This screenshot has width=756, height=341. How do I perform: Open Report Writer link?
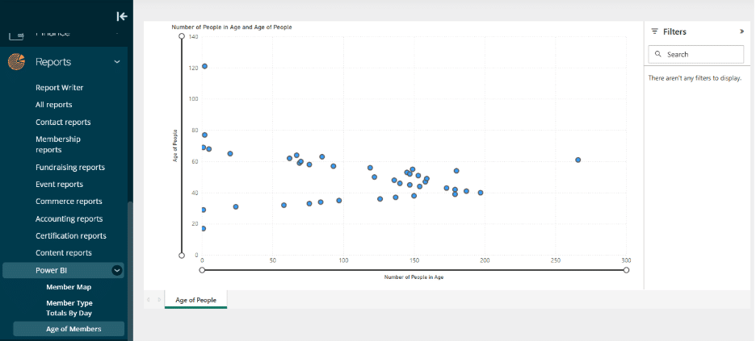[59, 87]
